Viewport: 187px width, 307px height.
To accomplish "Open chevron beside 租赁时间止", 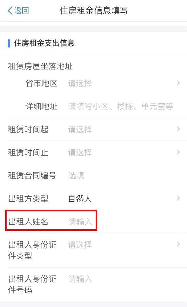I will pyautogui.click(x=178, y=152).
